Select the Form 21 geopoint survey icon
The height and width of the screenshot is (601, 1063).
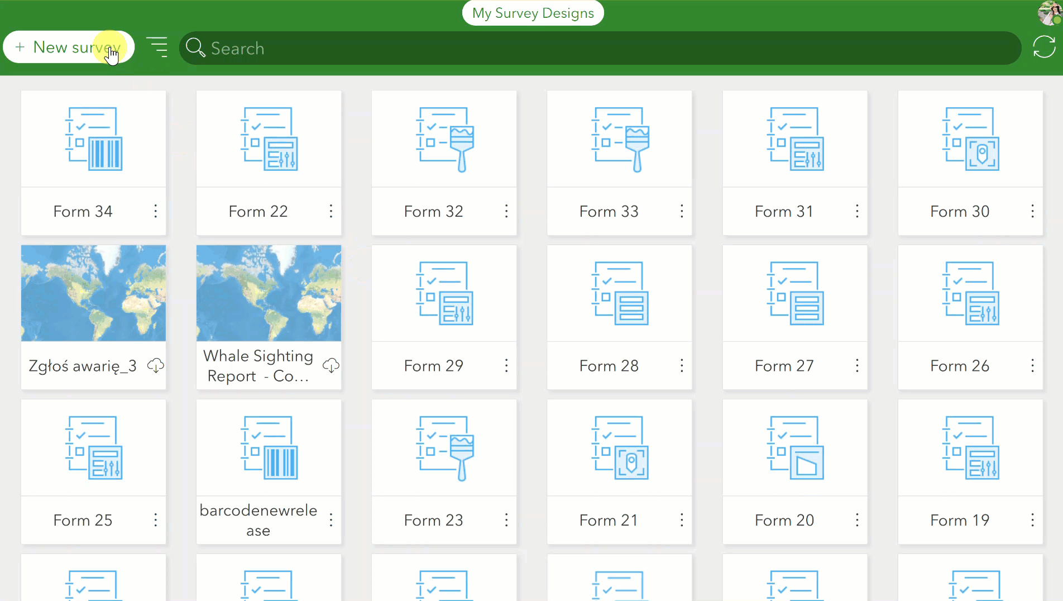620,448
